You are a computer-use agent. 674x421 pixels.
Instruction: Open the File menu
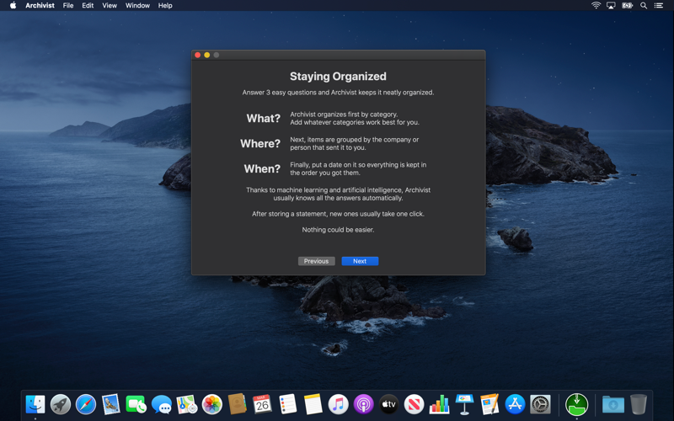click(x=68, y=6)
